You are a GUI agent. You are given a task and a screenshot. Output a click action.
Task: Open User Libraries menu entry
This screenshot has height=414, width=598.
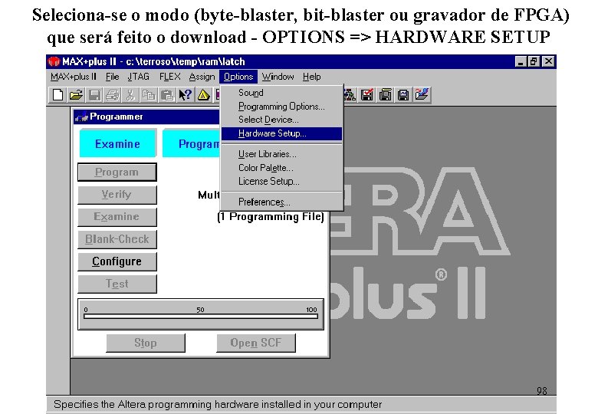pos(281,154)
